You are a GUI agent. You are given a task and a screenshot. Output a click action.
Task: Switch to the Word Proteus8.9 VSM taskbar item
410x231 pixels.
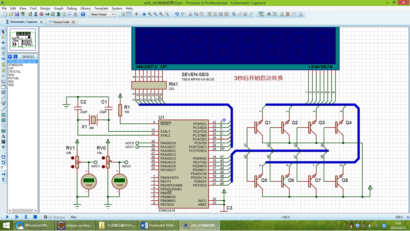158,225
